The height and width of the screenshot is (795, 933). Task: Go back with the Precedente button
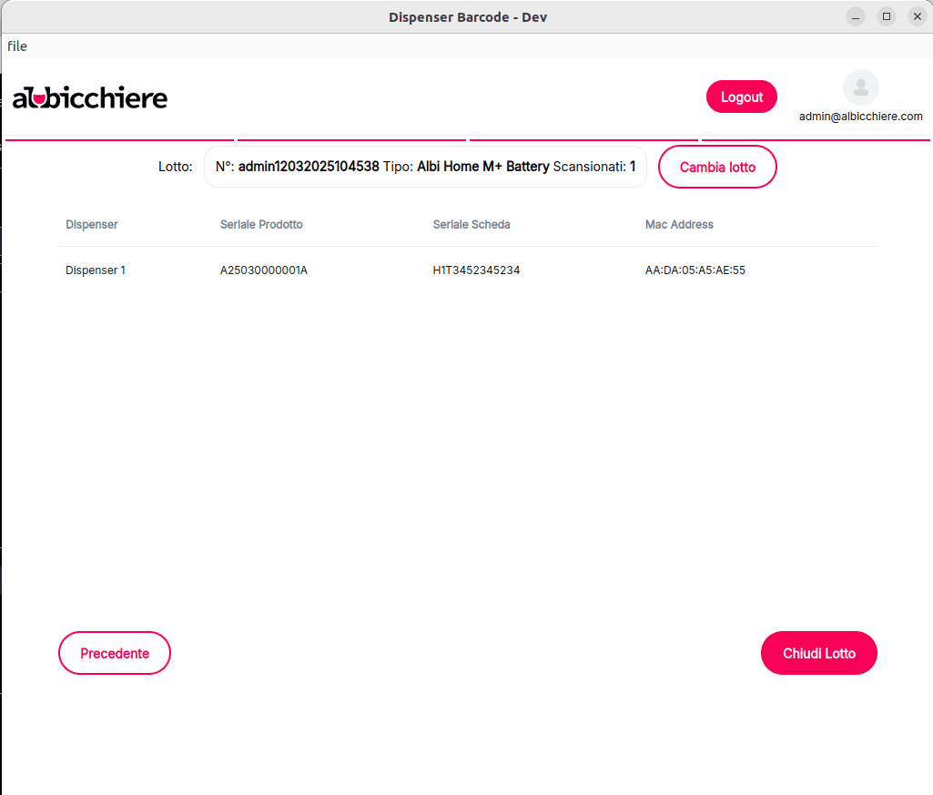point(115,653)
